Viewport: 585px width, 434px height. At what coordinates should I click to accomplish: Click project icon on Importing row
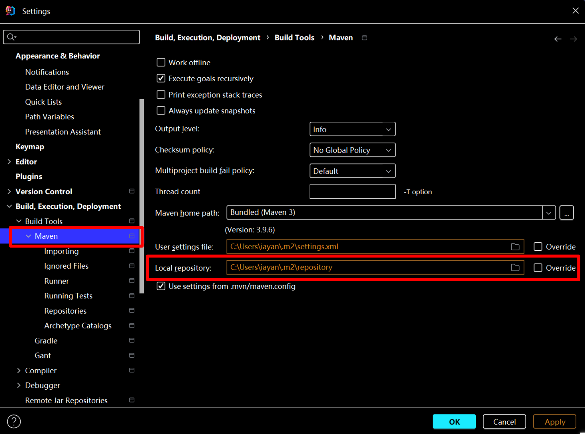tap(131, 251)
